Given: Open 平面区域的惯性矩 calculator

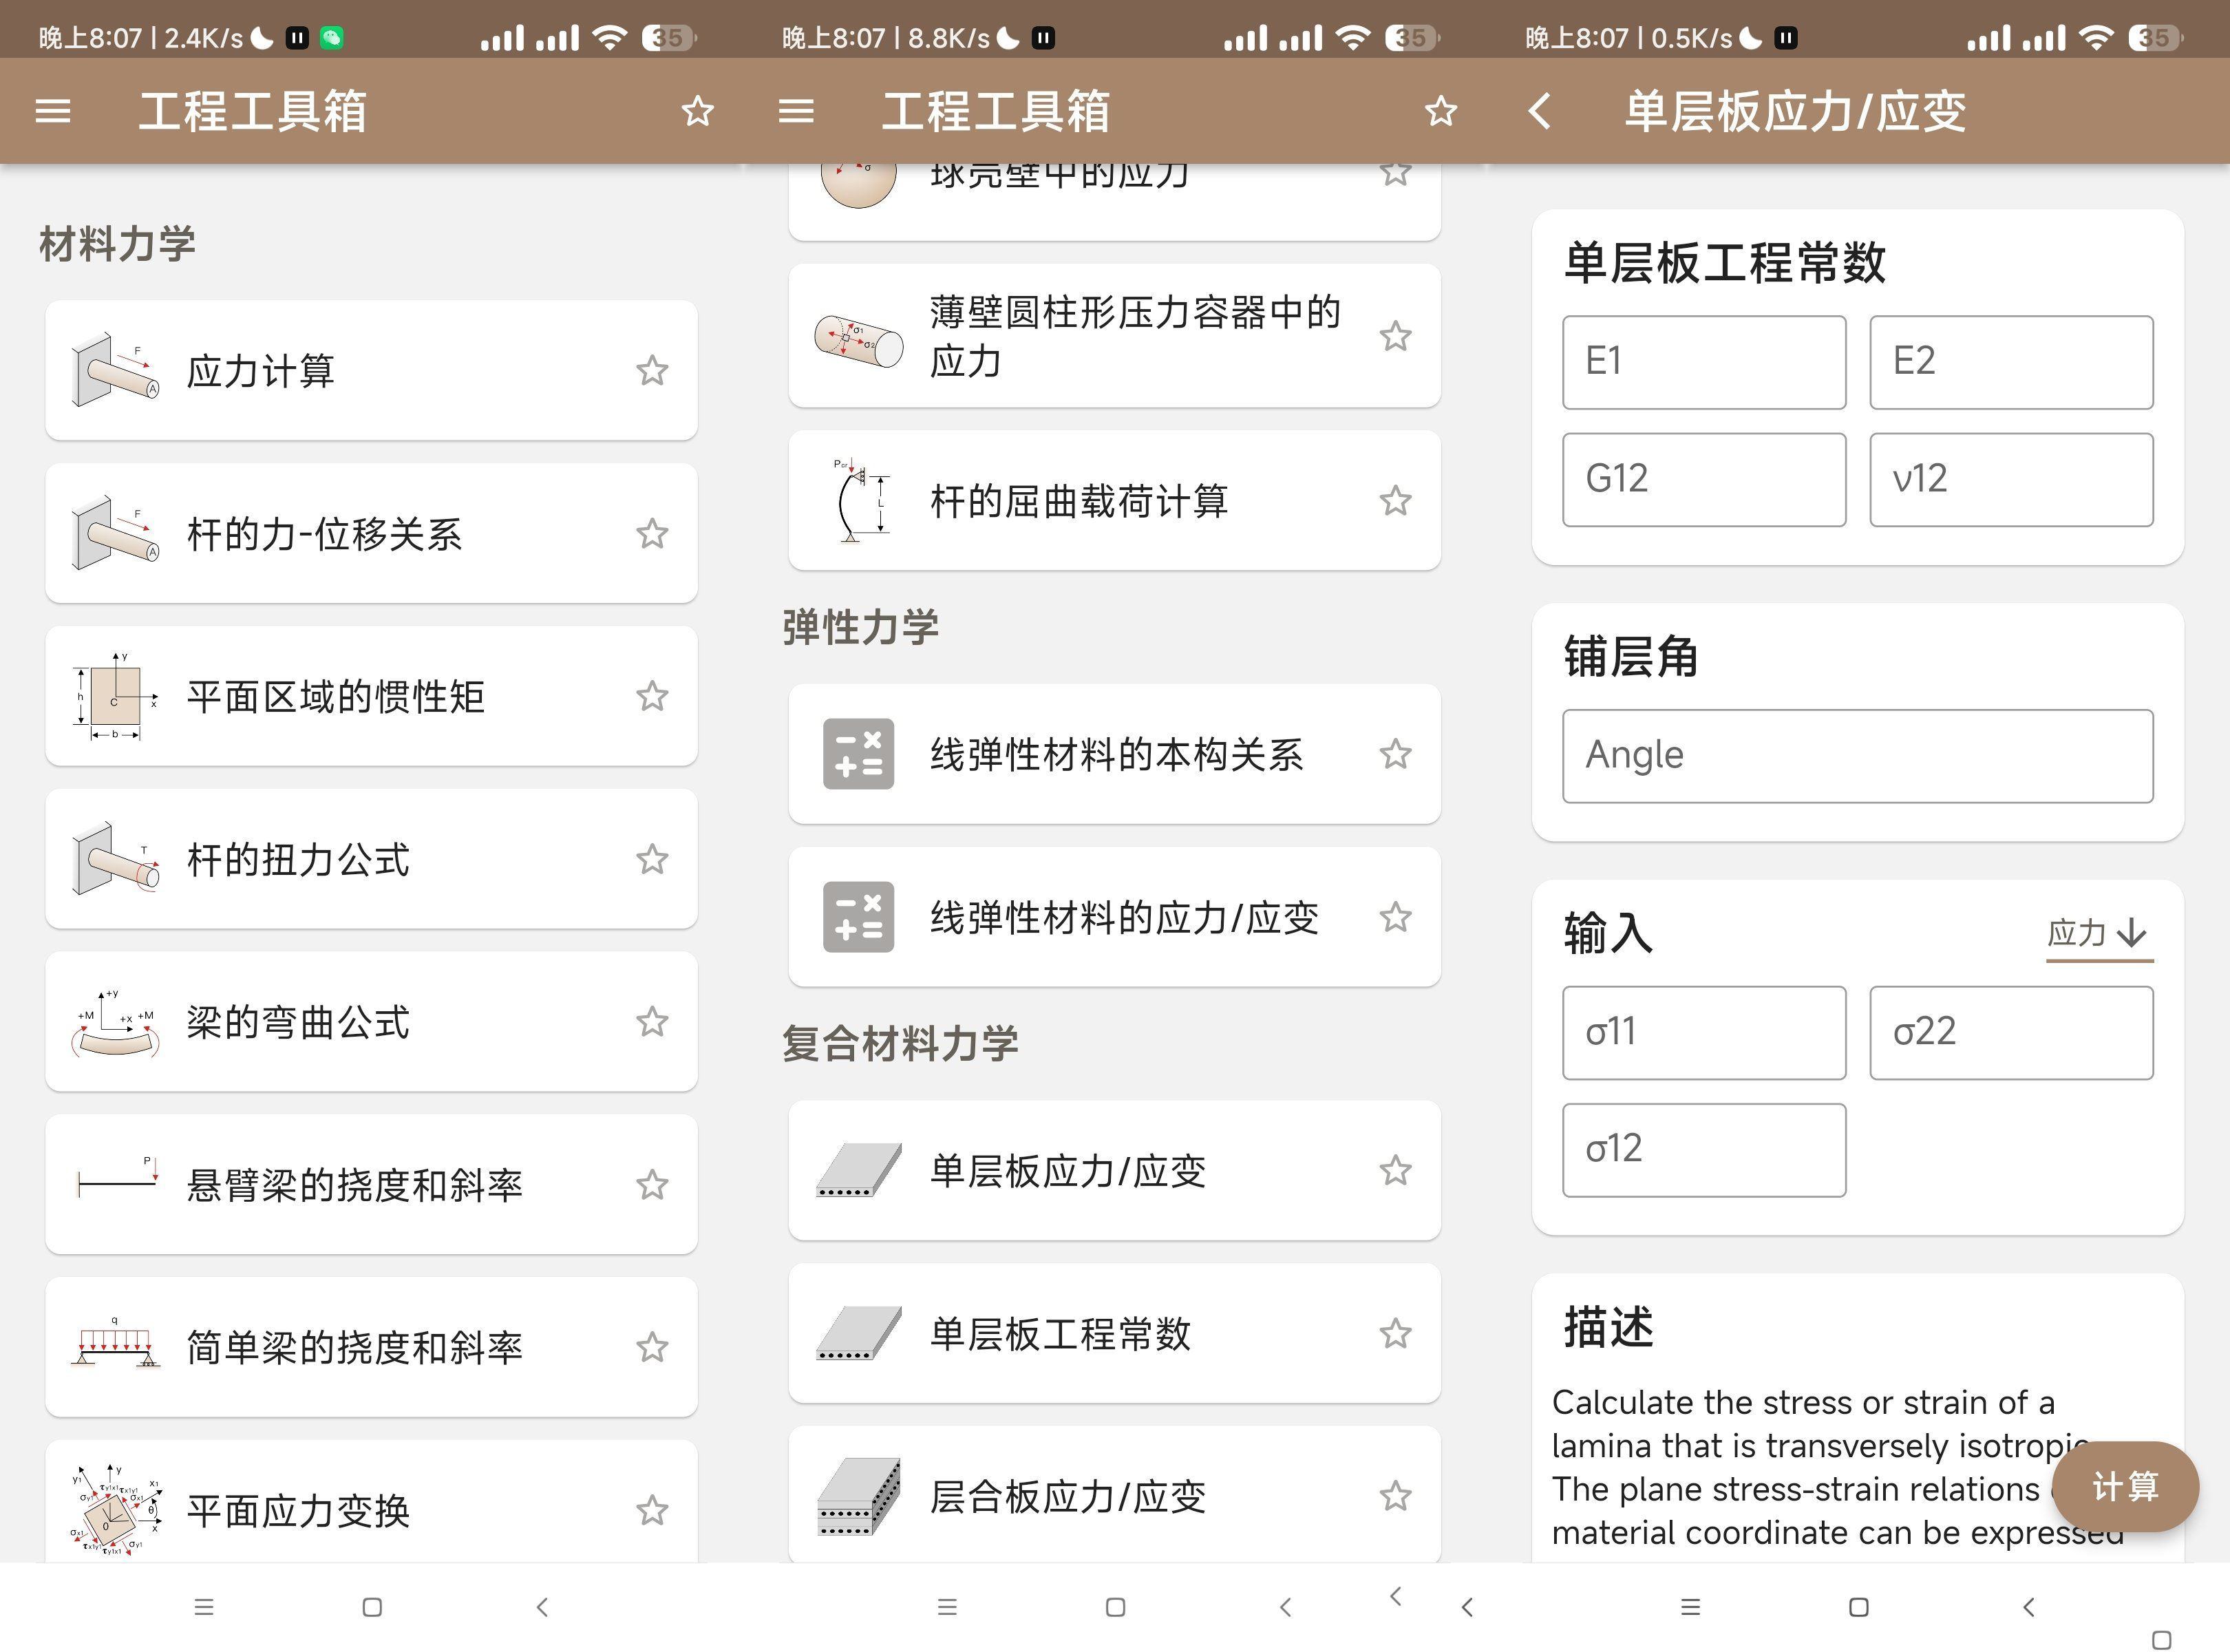Looking at the screenshot, I should (336, 697).
